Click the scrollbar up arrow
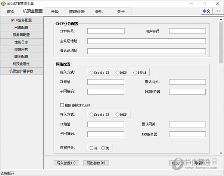The width and height of the screenshot is (224, 176). pos(221,19)
